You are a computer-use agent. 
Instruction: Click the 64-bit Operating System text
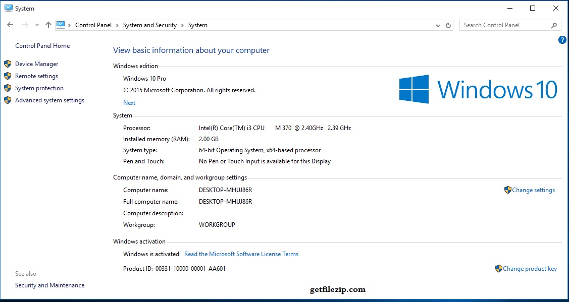pos(260,150)
